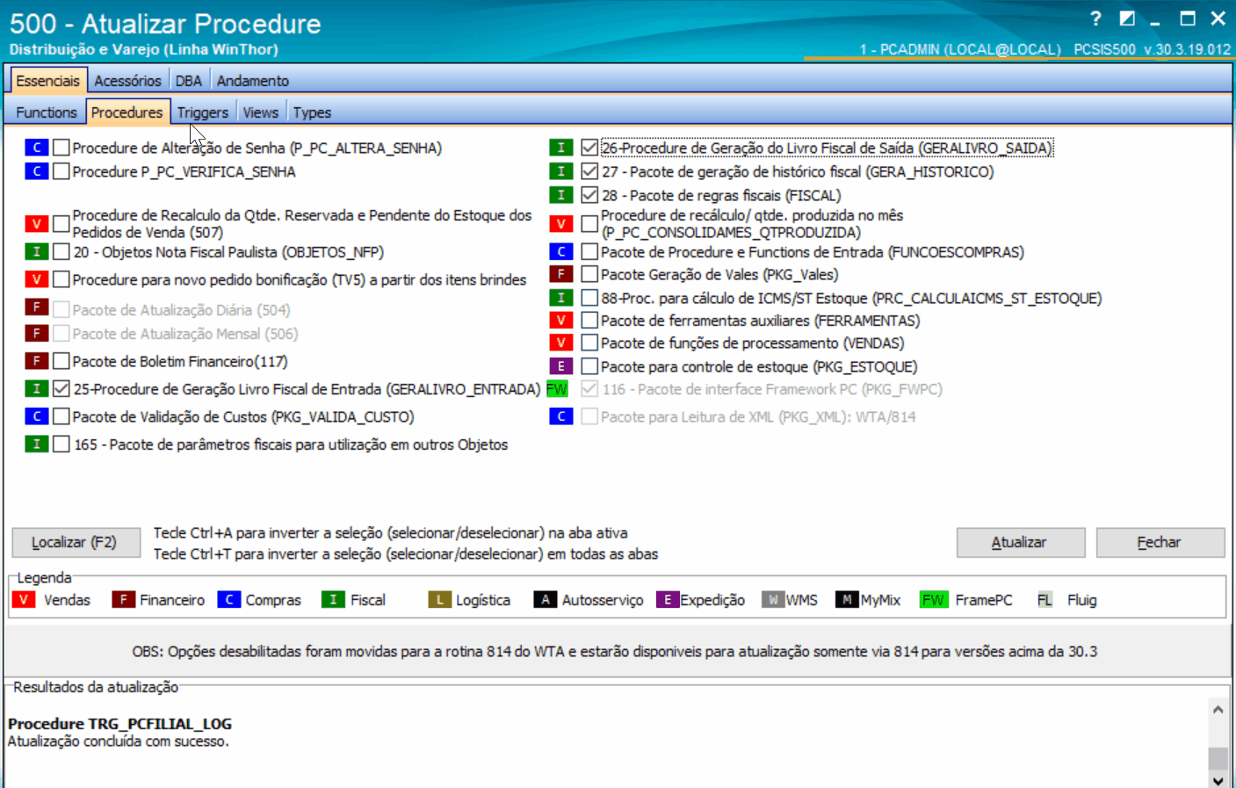Open the Types sub-tab
This screenshot has height=788, width=1236.
(x=312, y=112)
